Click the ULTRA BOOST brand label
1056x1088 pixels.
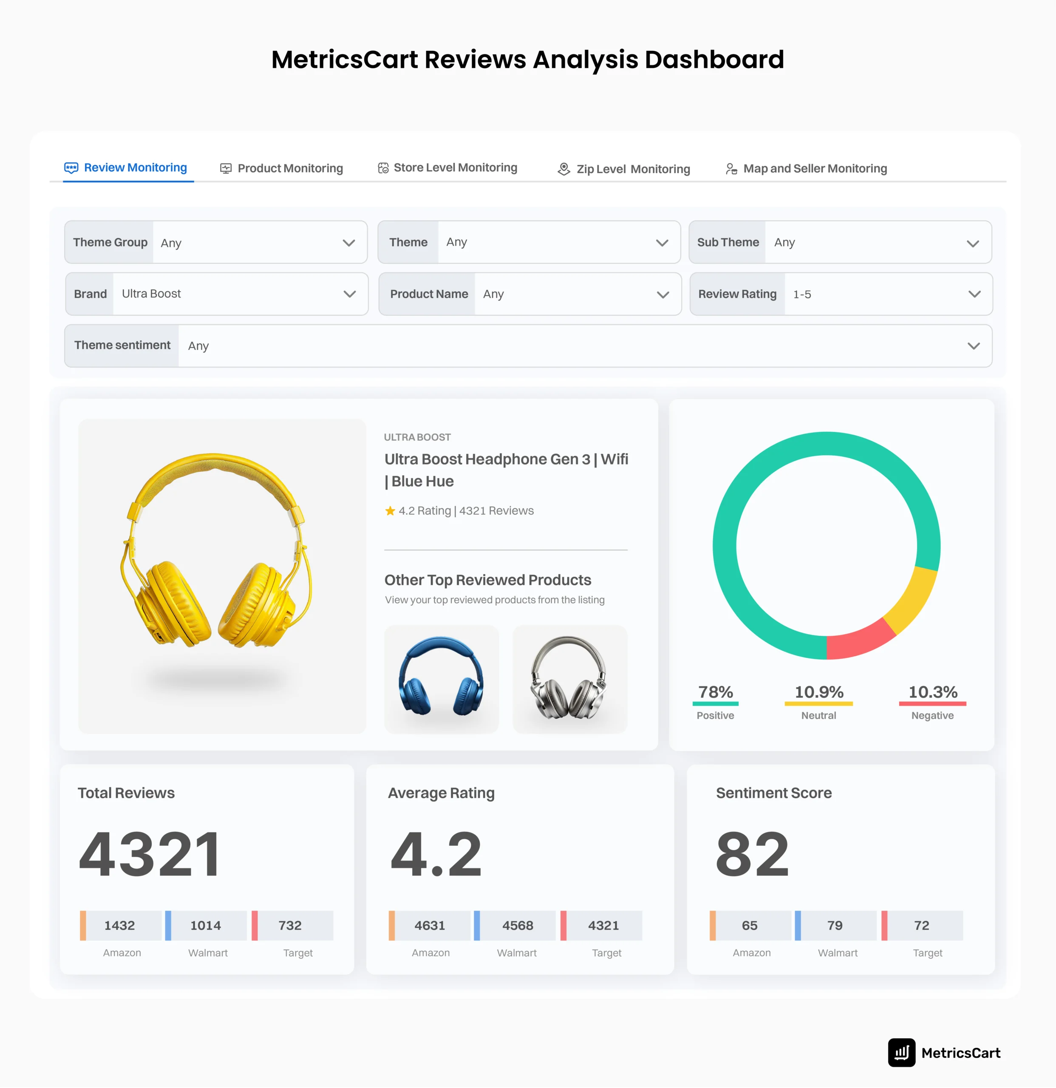(x=417, y=437)
